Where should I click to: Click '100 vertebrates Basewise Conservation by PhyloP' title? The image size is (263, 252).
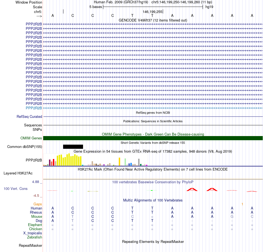point(153,182)
